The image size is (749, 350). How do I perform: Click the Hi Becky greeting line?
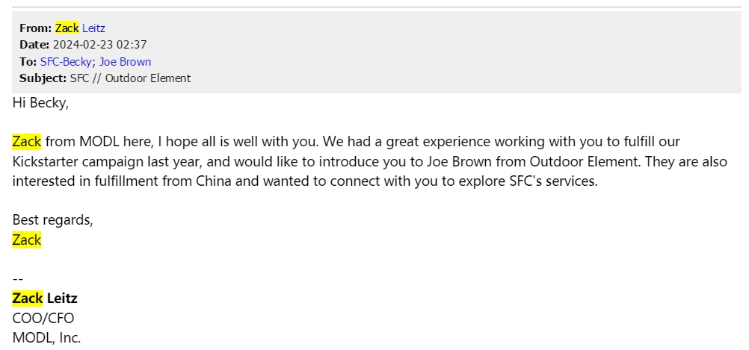pos(40,103)
